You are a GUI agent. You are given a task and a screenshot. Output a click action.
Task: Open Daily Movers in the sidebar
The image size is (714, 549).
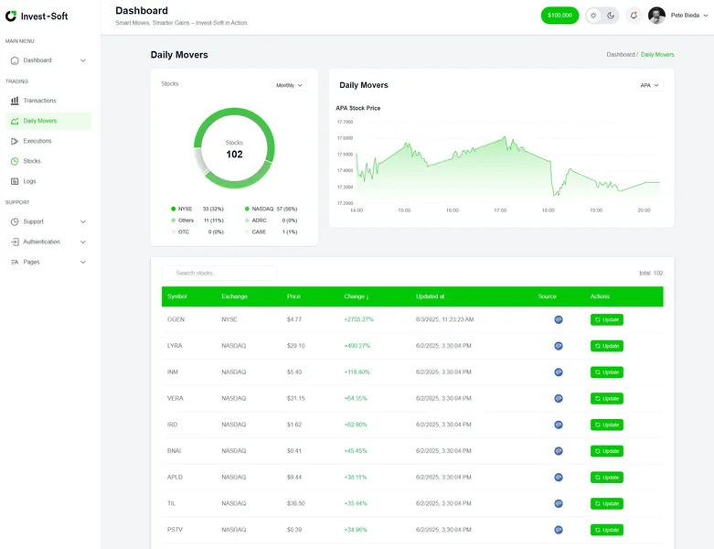pyautogui.click(x=39, y=121)
